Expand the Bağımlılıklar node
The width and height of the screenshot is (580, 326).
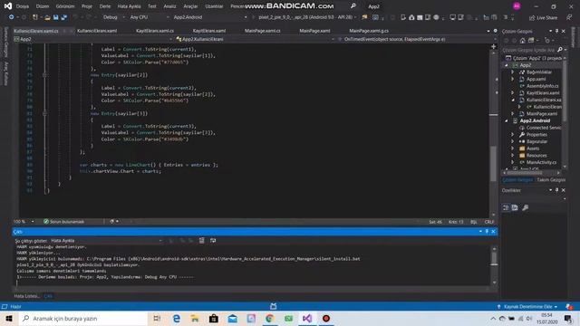tap(513, 72)
